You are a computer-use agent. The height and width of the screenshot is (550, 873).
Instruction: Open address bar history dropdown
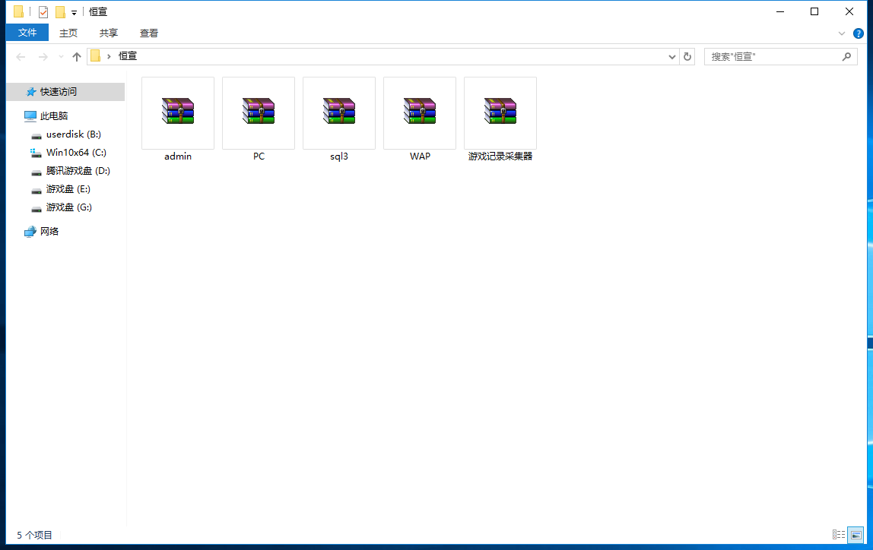672,57
